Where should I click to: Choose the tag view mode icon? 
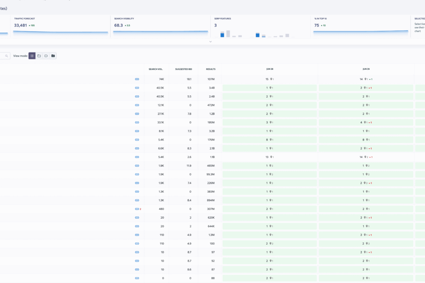point(46,56)
